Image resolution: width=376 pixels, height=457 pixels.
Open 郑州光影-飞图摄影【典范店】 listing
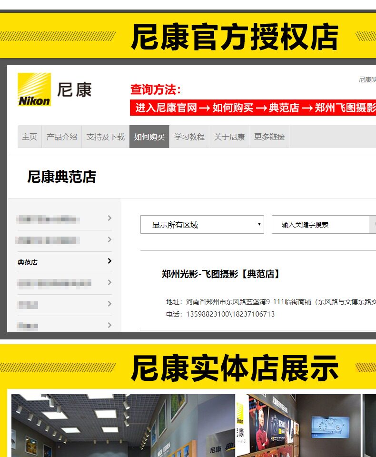pyautogui.click(x=221, y=274)
